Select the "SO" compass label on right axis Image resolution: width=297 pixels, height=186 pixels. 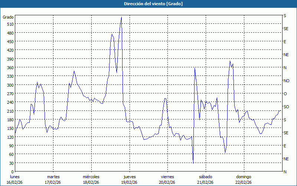[x=286, y=107]
